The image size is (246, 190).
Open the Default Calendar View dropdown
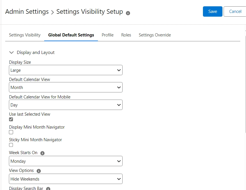coord(66,88)
